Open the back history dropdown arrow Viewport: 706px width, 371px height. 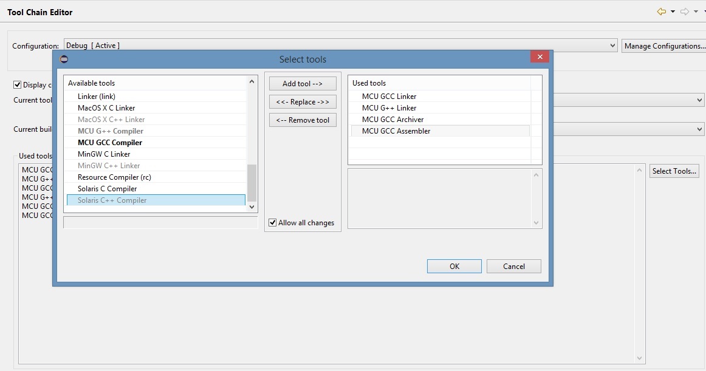coord(673,12)
